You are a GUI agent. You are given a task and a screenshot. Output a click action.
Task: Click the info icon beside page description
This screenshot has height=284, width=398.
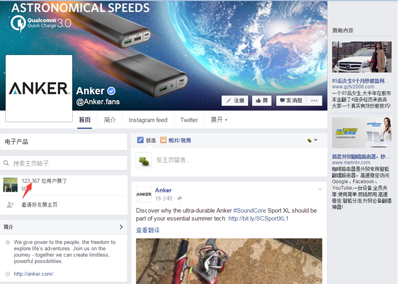[x=8, y=242]
